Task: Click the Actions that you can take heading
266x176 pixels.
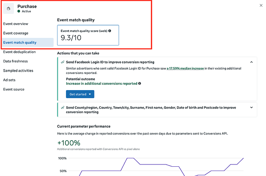Action: pyautogui.click(x=78, y=53)
